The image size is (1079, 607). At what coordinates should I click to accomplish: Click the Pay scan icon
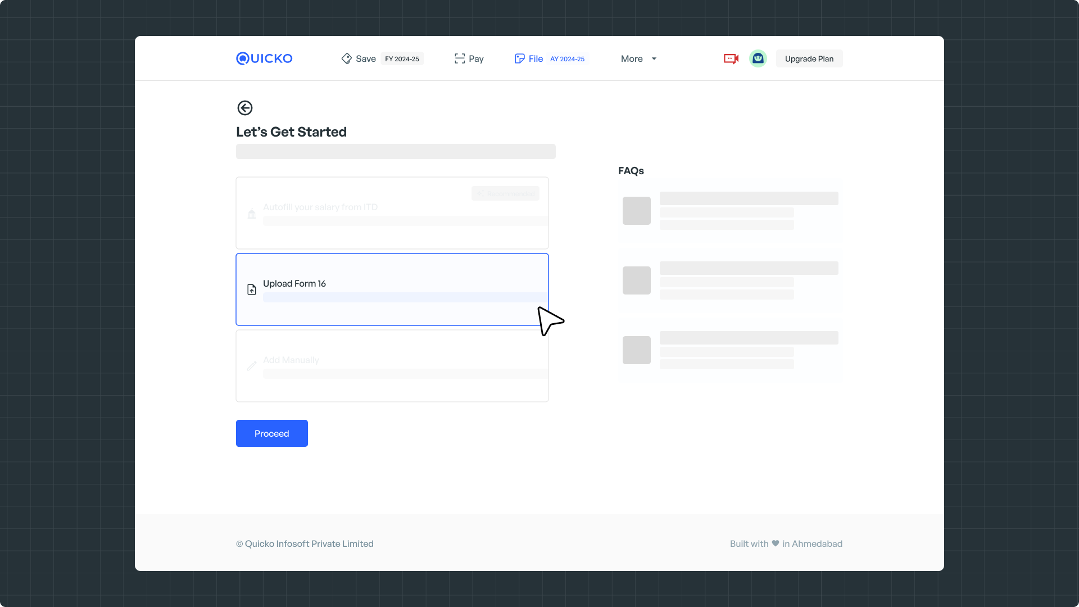[460, 58]
